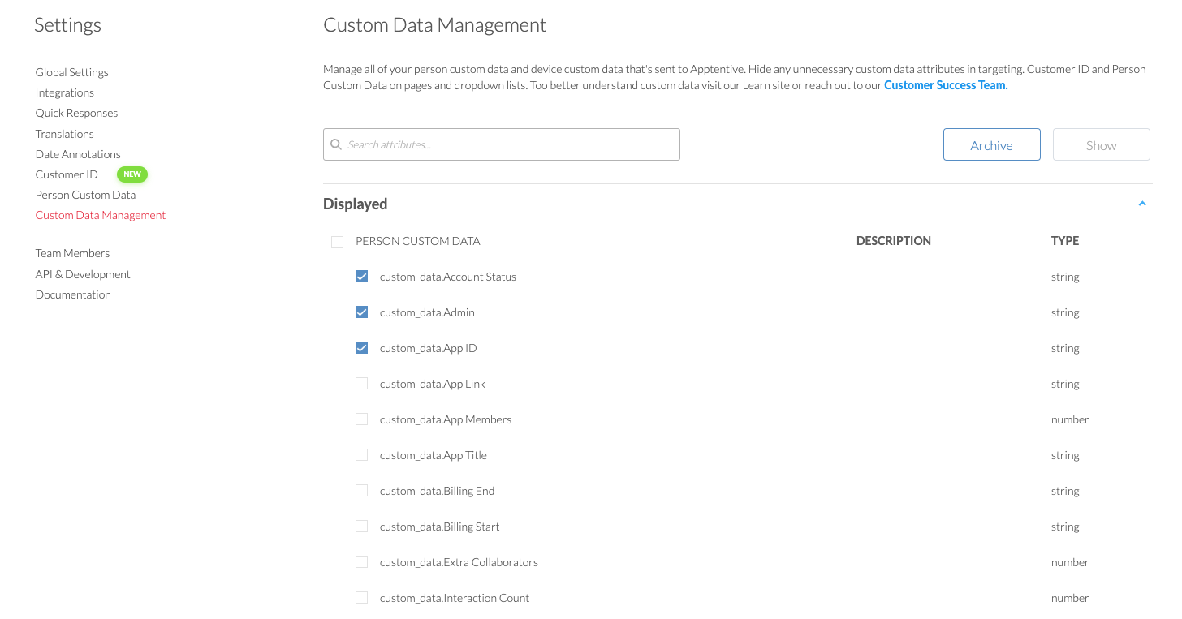Check custom_data.App Link checkbox

click(x=362, y=384)
